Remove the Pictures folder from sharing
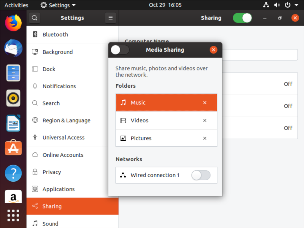304x228 pixels. pos(205,138)
